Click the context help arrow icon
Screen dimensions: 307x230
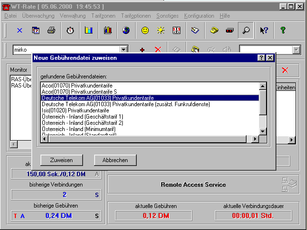pos(264,30)
